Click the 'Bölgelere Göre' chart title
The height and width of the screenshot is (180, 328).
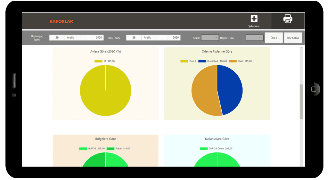[105, 139]
